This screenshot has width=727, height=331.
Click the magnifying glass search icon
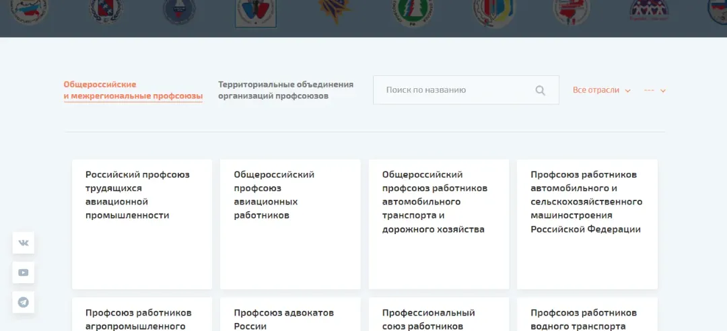540,90
